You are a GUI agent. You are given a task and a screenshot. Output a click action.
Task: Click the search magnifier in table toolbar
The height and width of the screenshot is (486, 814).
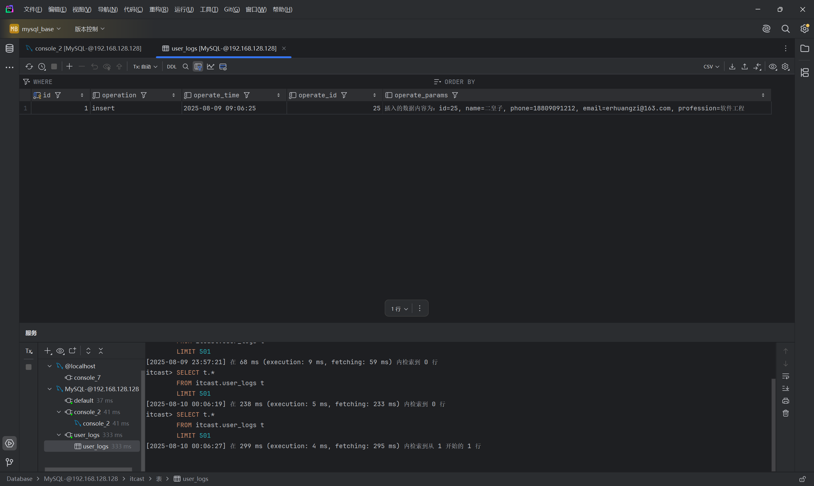pyautogui.click(x=186, y=67)
